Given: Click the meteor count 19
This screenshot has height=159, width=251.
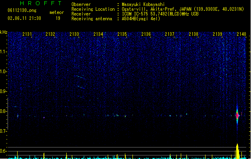Looking at the screenshot, I should [x=58, y=18].
